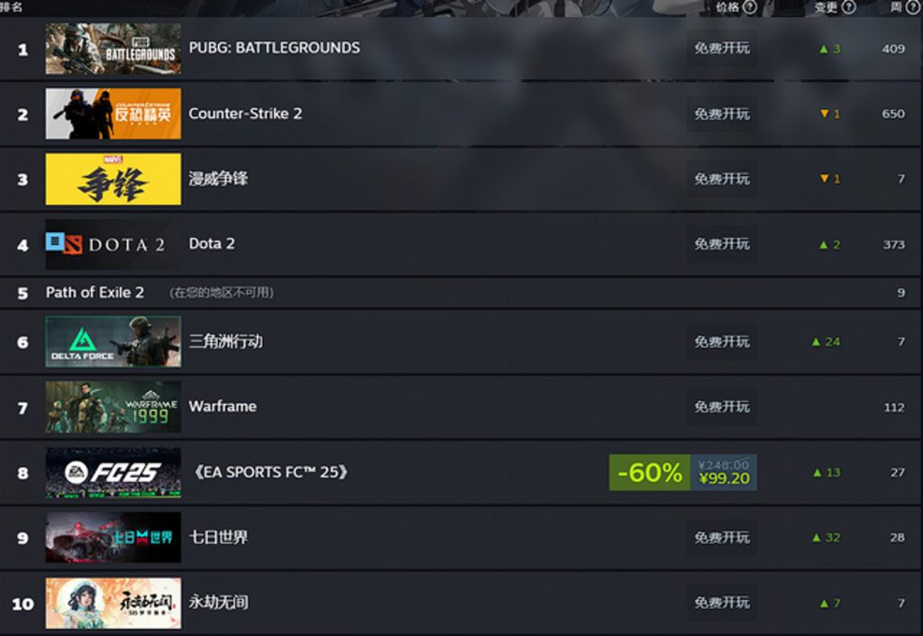Select the 漫威争锋 title text
Screen dimensions: 923x636
click(218, 179)
